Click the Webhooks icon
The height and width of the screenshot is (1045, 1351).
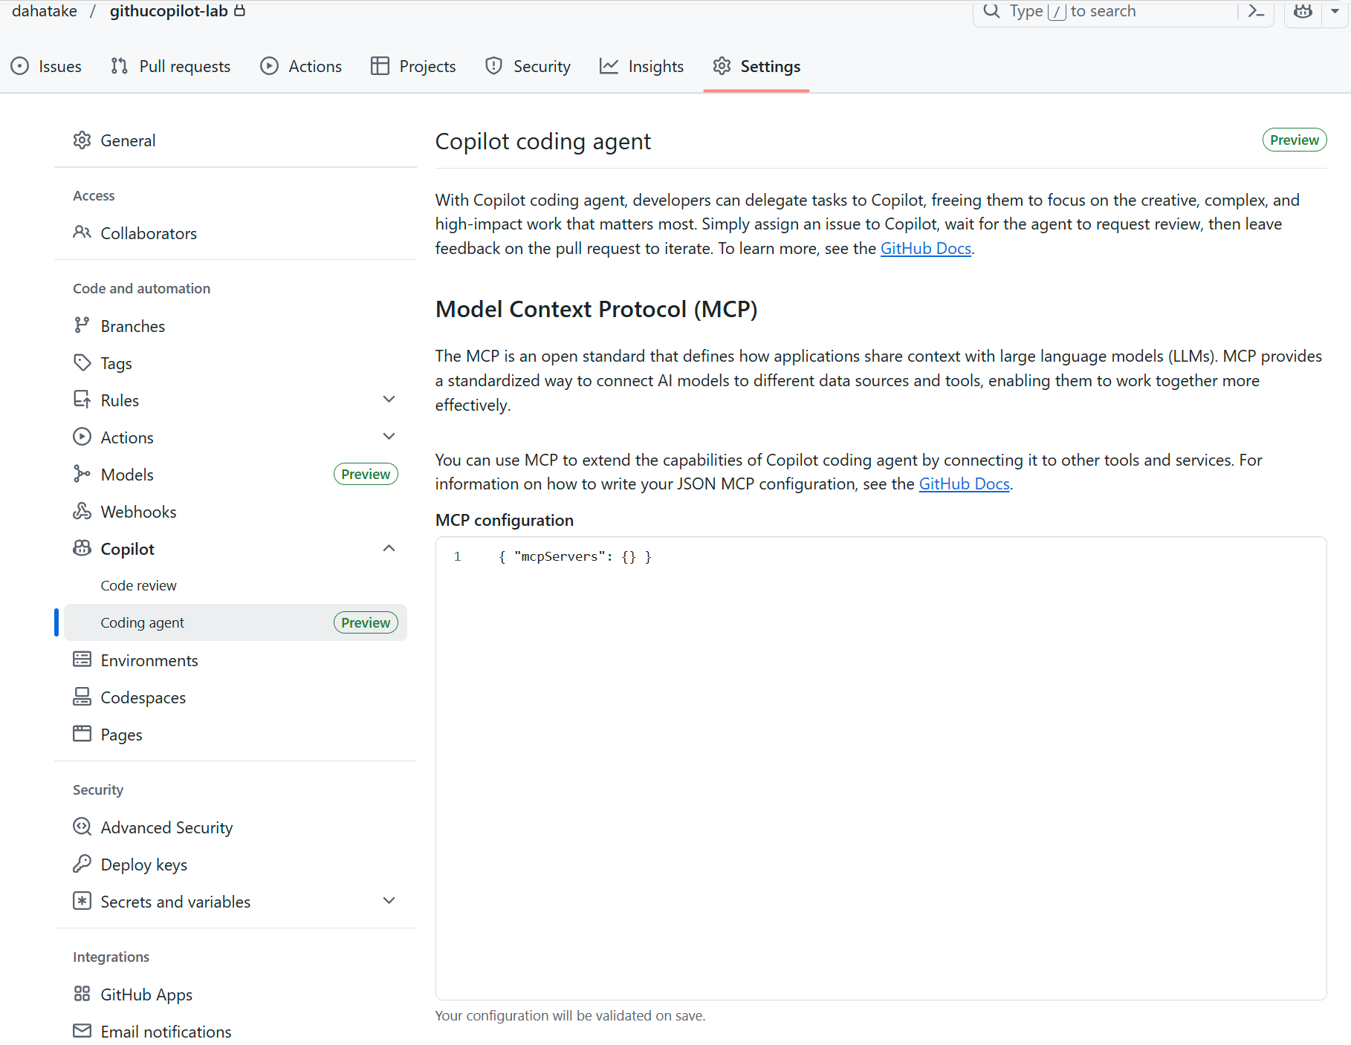point(82,511)
